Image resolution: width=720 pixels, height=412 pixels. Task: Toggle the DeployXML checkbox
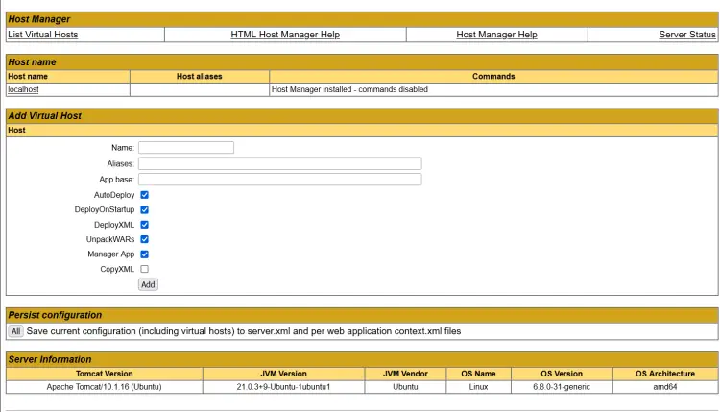tap(144, 225)
